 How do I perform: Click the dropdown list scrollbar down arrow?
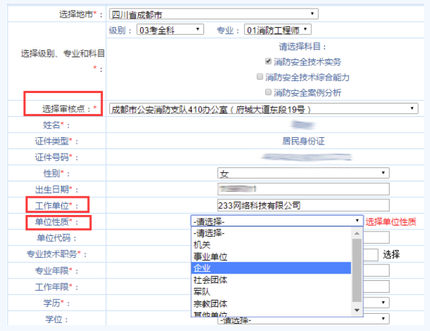[357, 310]
